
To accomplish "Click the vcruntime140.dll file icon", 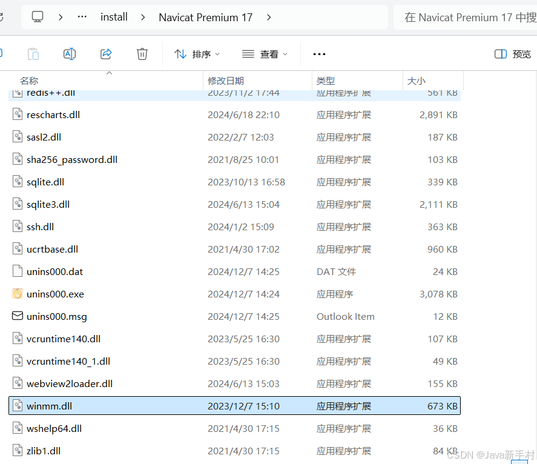I will 18,338.
